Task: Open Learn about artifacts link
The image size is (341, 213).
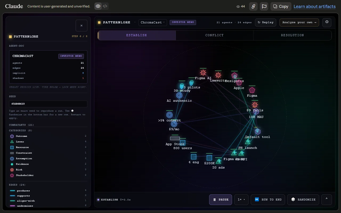Action: (x=315, y=6)
